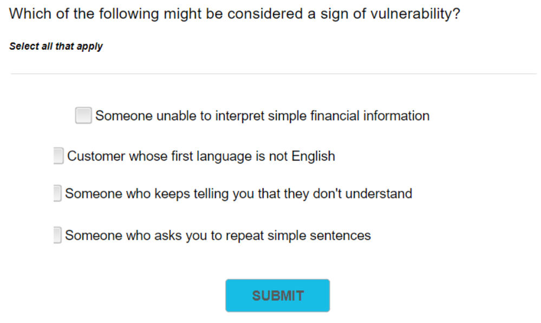Click the label text "Customer whose first language"
541x323 pixels.
[x=142, y=156]
